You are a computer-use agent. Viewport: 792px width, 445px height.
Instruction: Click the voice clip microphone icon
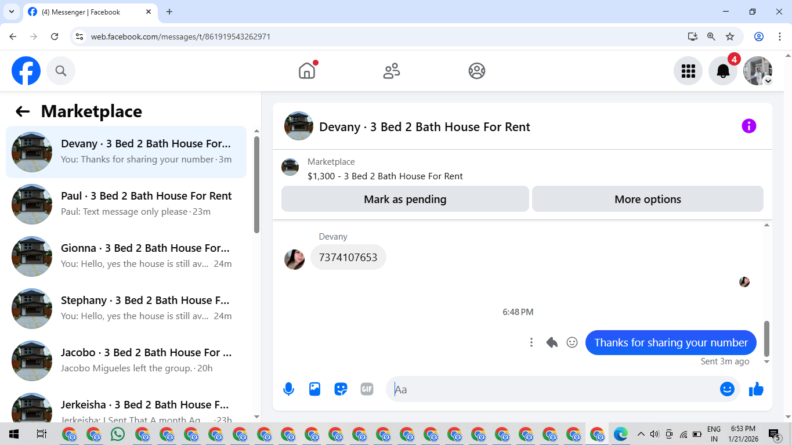point(288,389)
